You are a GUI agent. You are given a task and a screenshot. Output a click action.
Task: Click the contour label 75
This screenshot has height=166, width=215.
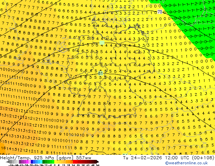point(160,12)
